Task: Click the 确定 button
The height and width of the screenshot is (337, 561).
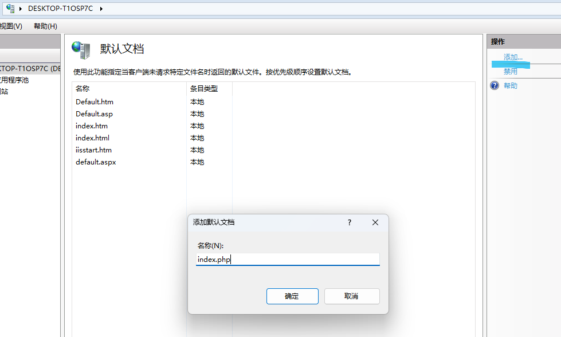Action: (292, 296)
